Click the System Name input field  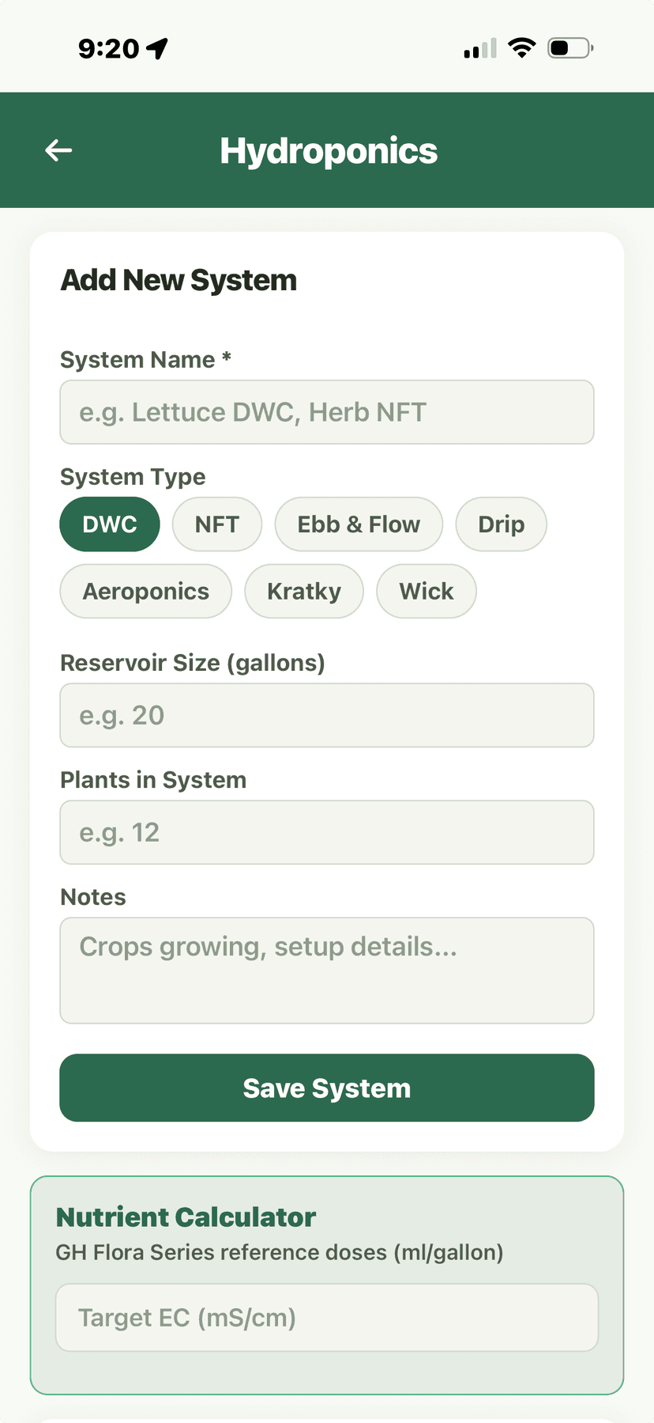[326, 412]
